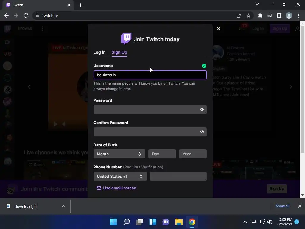305x229 pixels.
Task: Click the phone number input field
Action: pos(178,176)
